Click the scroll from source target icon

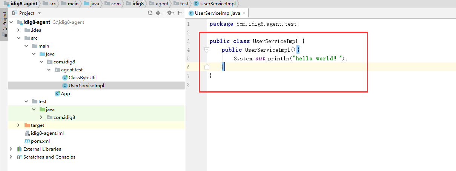tap(150, 13)
